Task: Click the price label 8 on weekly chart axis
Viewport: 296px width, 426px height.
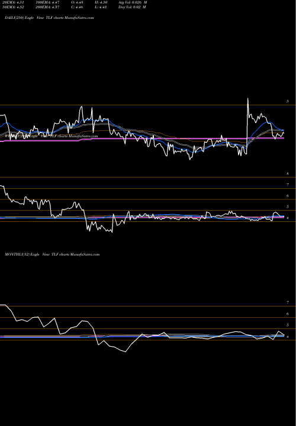Action: coord(288,173)
